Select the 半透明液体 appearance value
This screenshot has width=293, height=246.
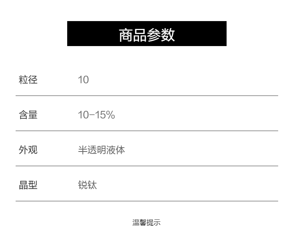[x=102, y=150]
